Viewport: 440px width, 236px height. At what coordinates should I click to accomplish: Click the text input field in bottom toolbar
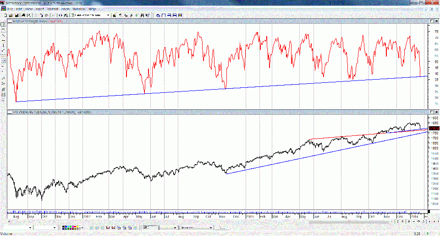click(x=149, y=228)
